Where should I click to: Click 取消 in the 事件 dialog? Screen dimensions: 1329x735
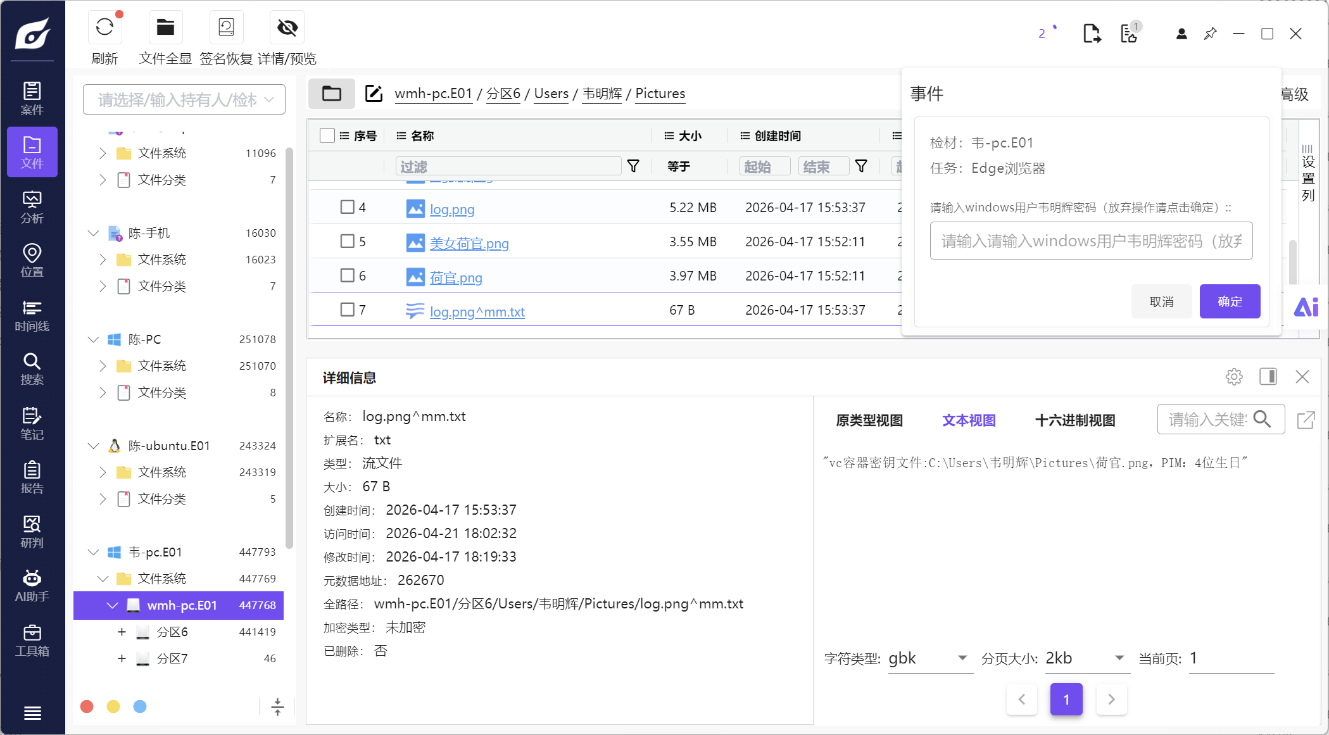point(1161,301)
